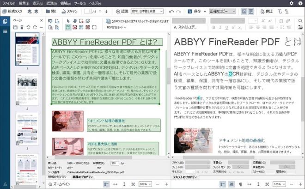Open the スタイルエディタ
Image resolution: width=305 pixels, height=189 pixels.
(185, 27)
